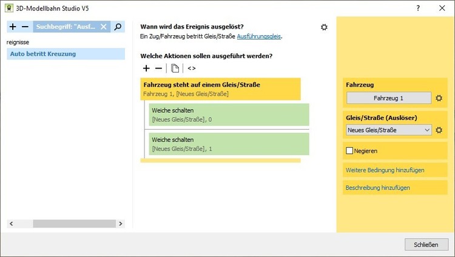
Task: Enable the Negieren checkbox
Action: pyautogui.click(x=349, y=150)
